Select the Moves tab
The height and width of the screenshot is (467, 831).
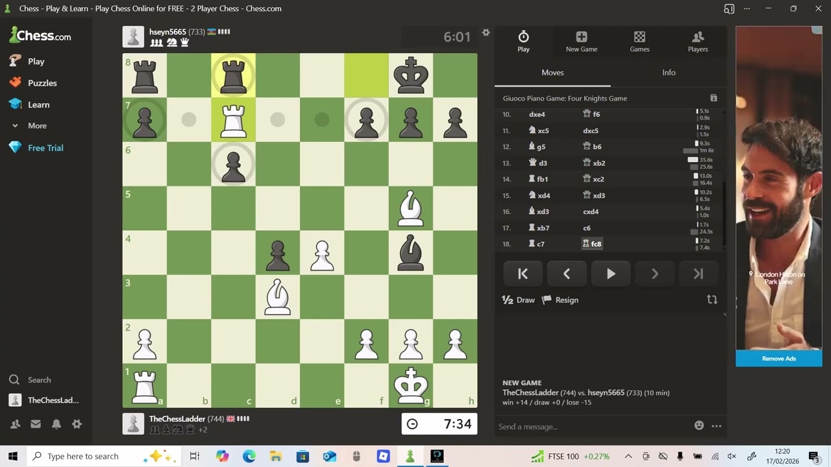pos(552,73)
